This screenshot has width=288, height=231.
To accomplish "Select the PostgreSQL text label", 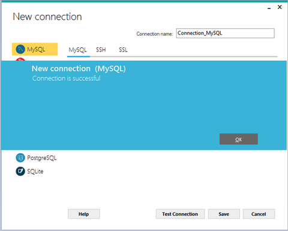I will pyautogui.click(x=42, y=158).
